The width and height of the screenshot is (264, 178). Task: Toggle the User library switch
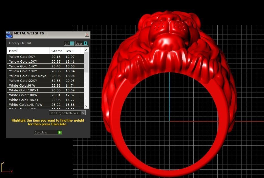click(x=81, y=43)
